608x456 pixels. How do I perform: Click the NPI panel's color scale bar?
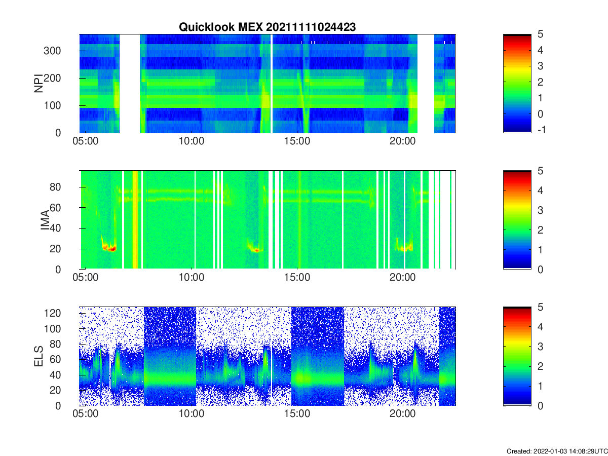tap(517, 84)
